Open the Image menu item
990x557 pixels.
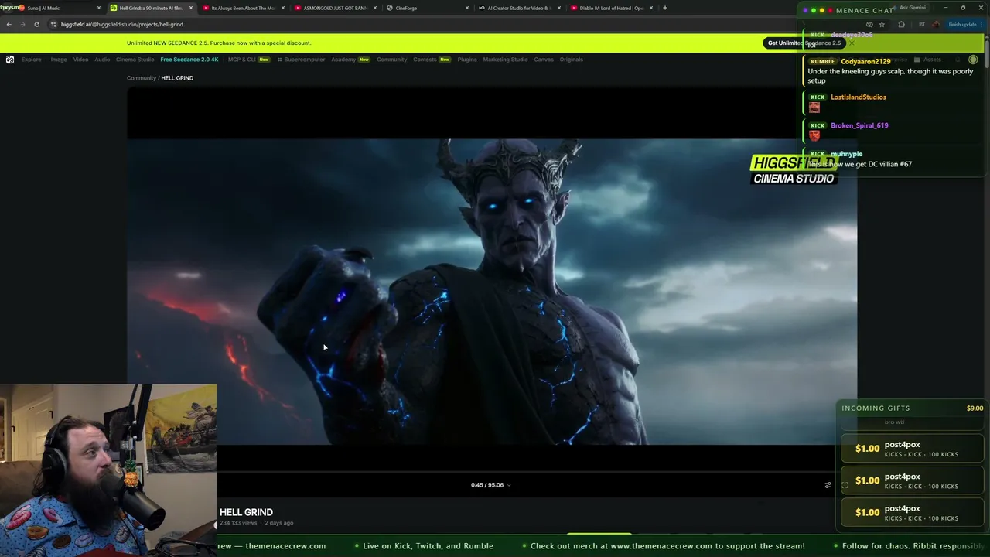click(59, 60)
